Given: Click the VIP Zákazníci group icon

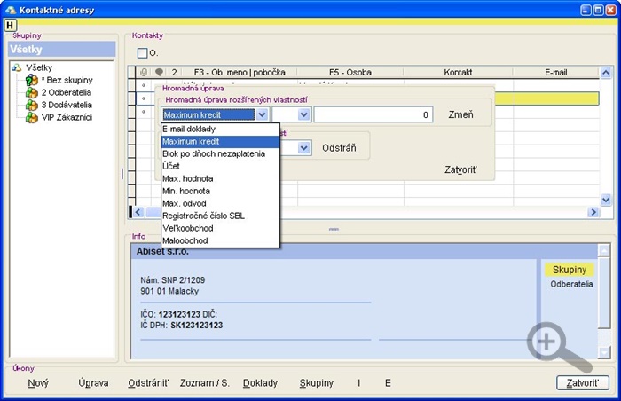Looking at the screenshot, I should pos(31,117).
